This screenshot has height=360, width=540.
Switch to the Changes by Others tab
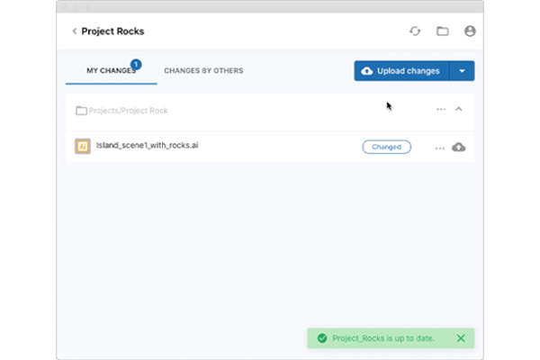click(203, 71)
